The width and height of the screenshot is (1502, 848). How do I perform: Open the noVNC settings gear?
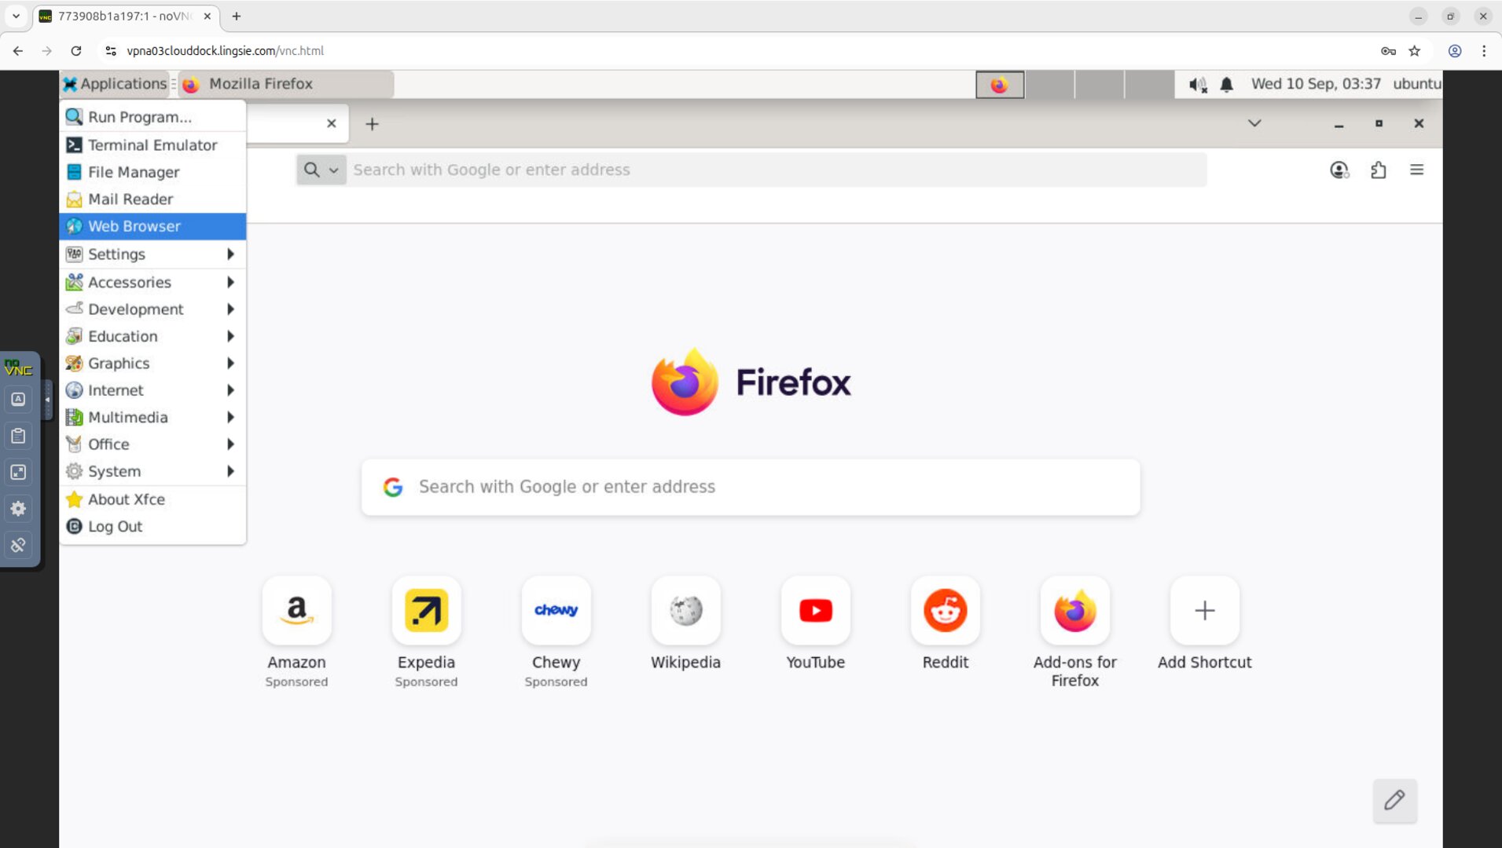pos(17,508)
